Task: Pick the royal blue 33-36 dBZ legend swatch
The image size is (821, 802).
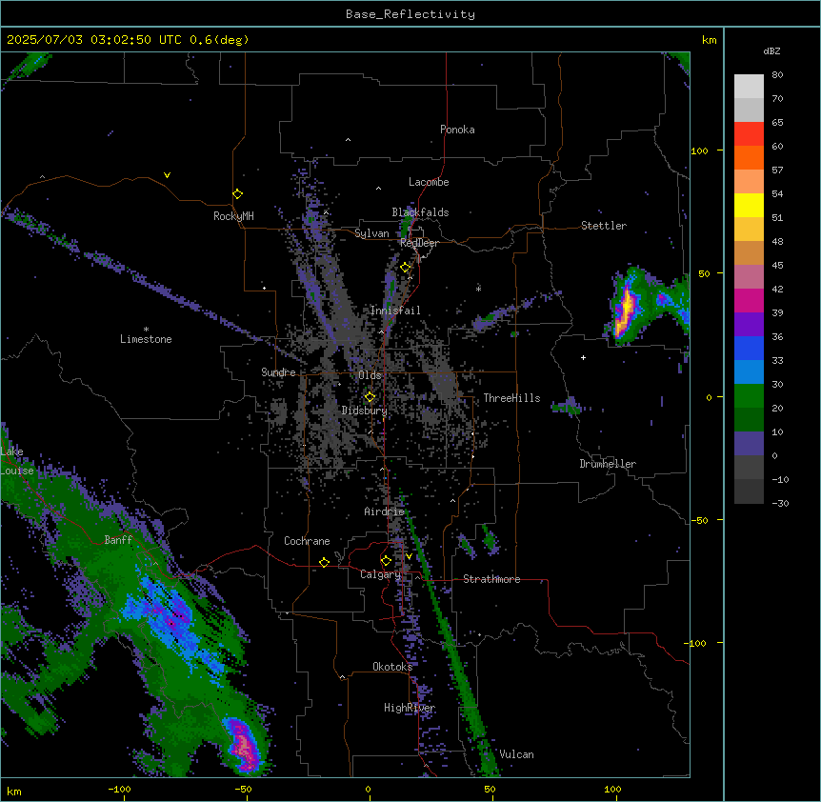Action: pos(749,348)
